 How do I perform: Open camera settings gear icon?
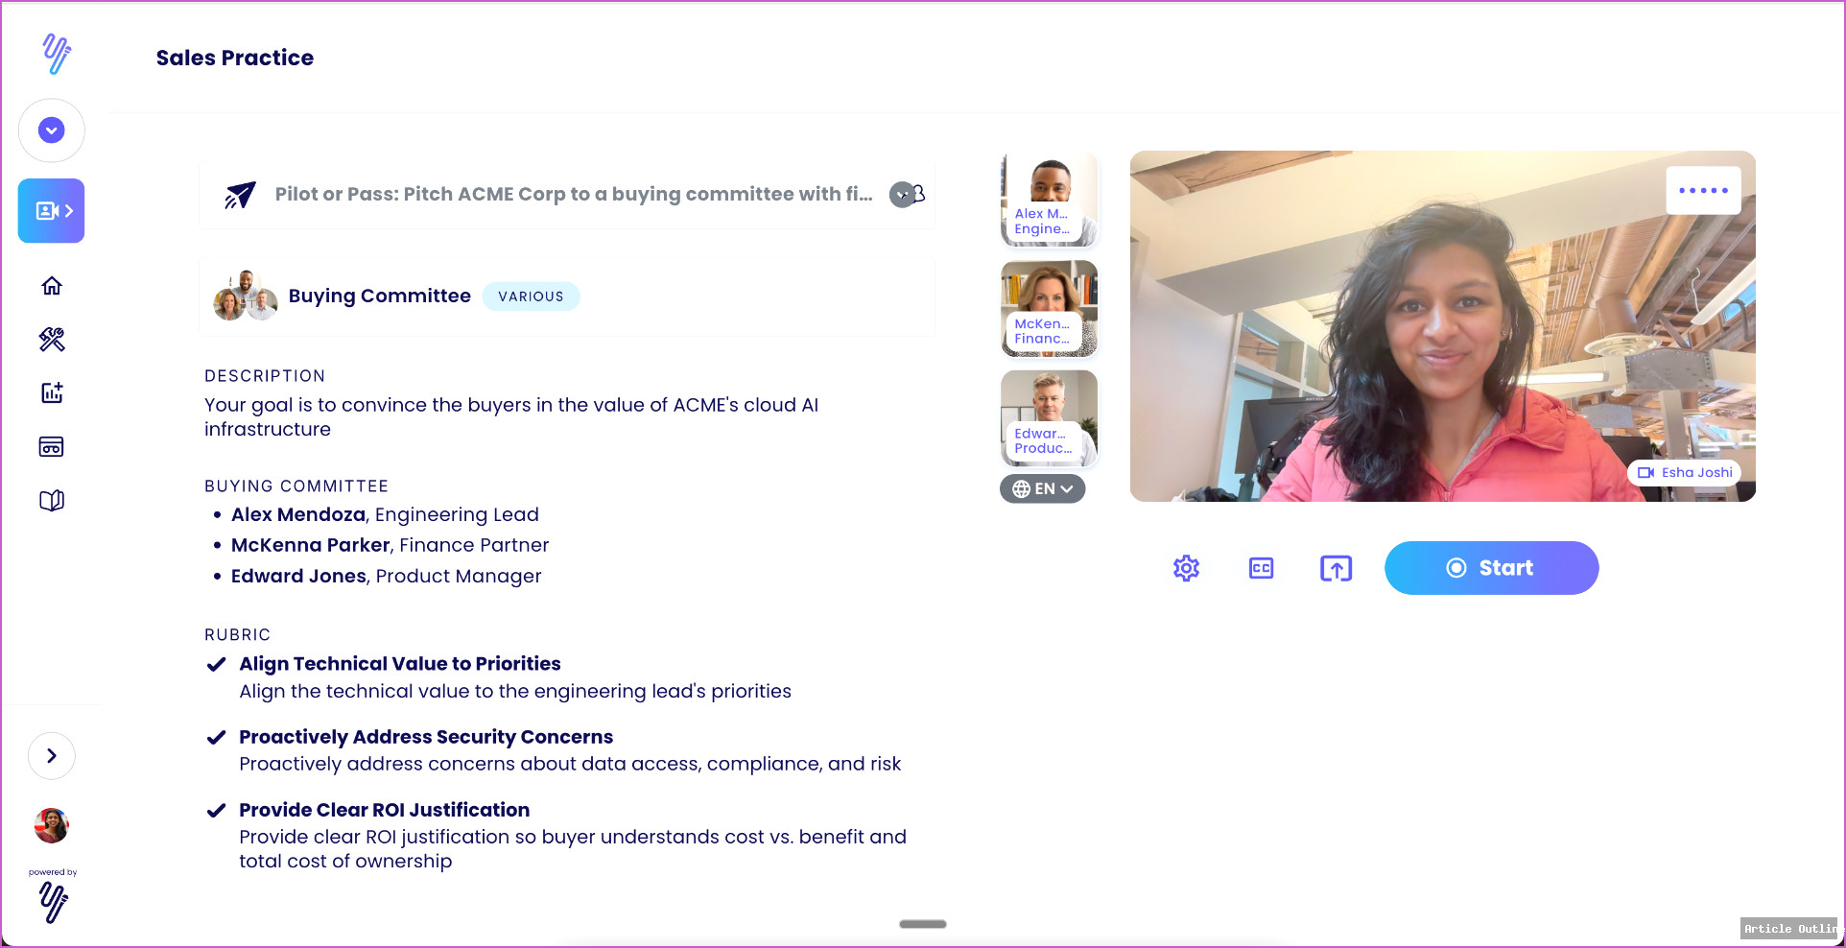coord(1186,568)
